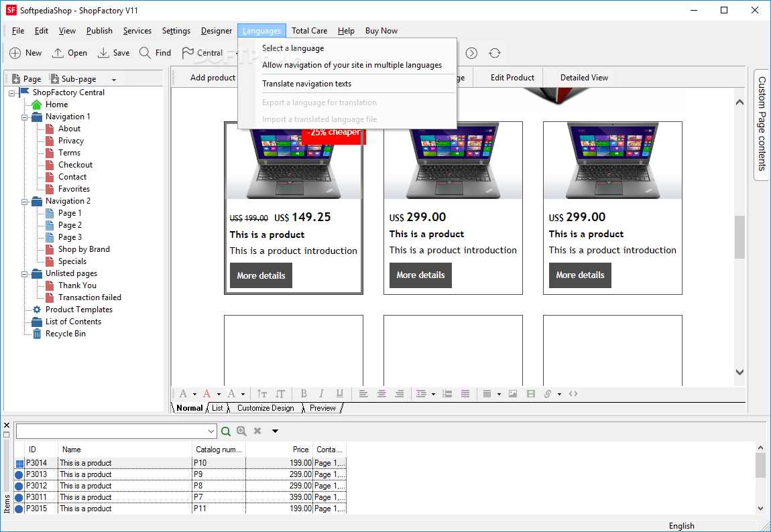This screenshot has height=532, width=771.
Task: Select the Shop by Brand page
Action: coord(84,249)
